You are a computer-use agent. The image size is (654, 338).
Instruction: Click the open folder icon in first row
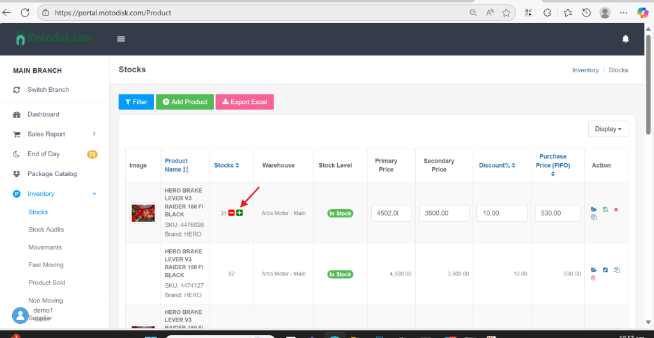pos(593,209)
